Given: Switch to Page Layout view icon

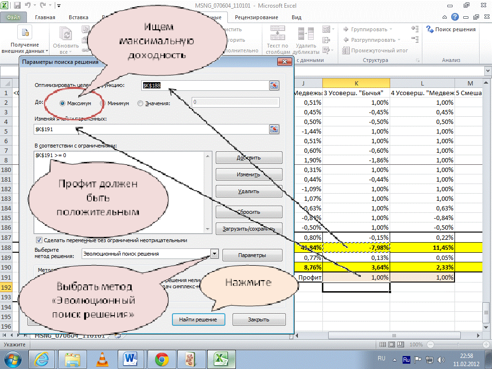Looking at the screenshot, I should pos(392,344).
